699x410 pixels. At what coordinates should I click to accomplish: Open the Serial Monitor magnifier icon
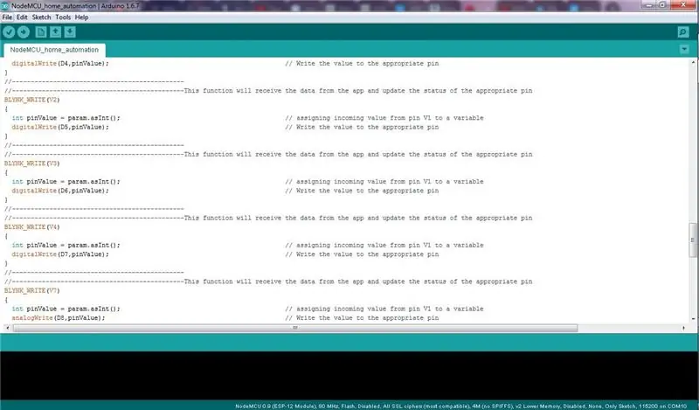683,32
